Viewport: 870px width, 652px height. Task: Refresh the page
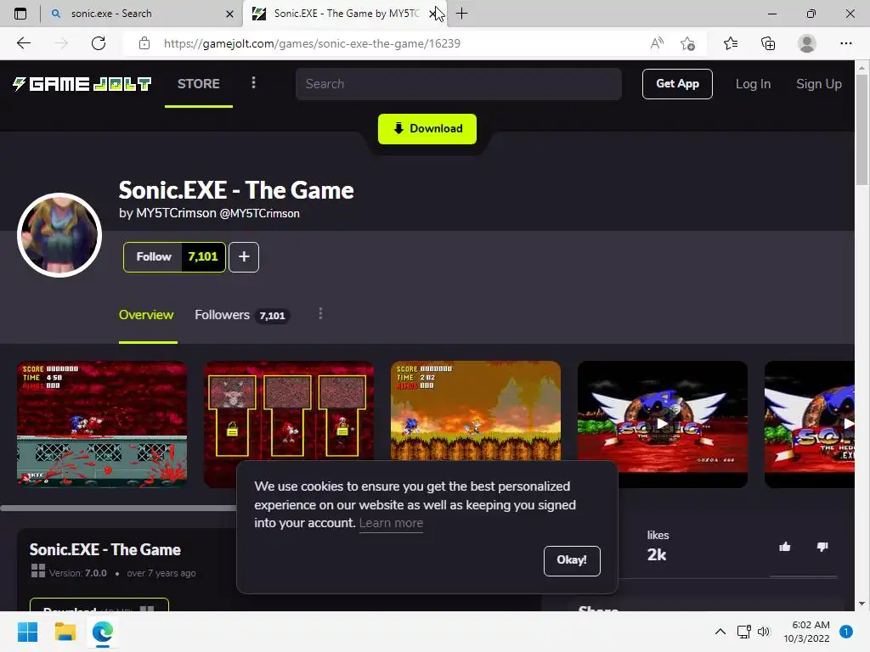[x=99, y=43]
